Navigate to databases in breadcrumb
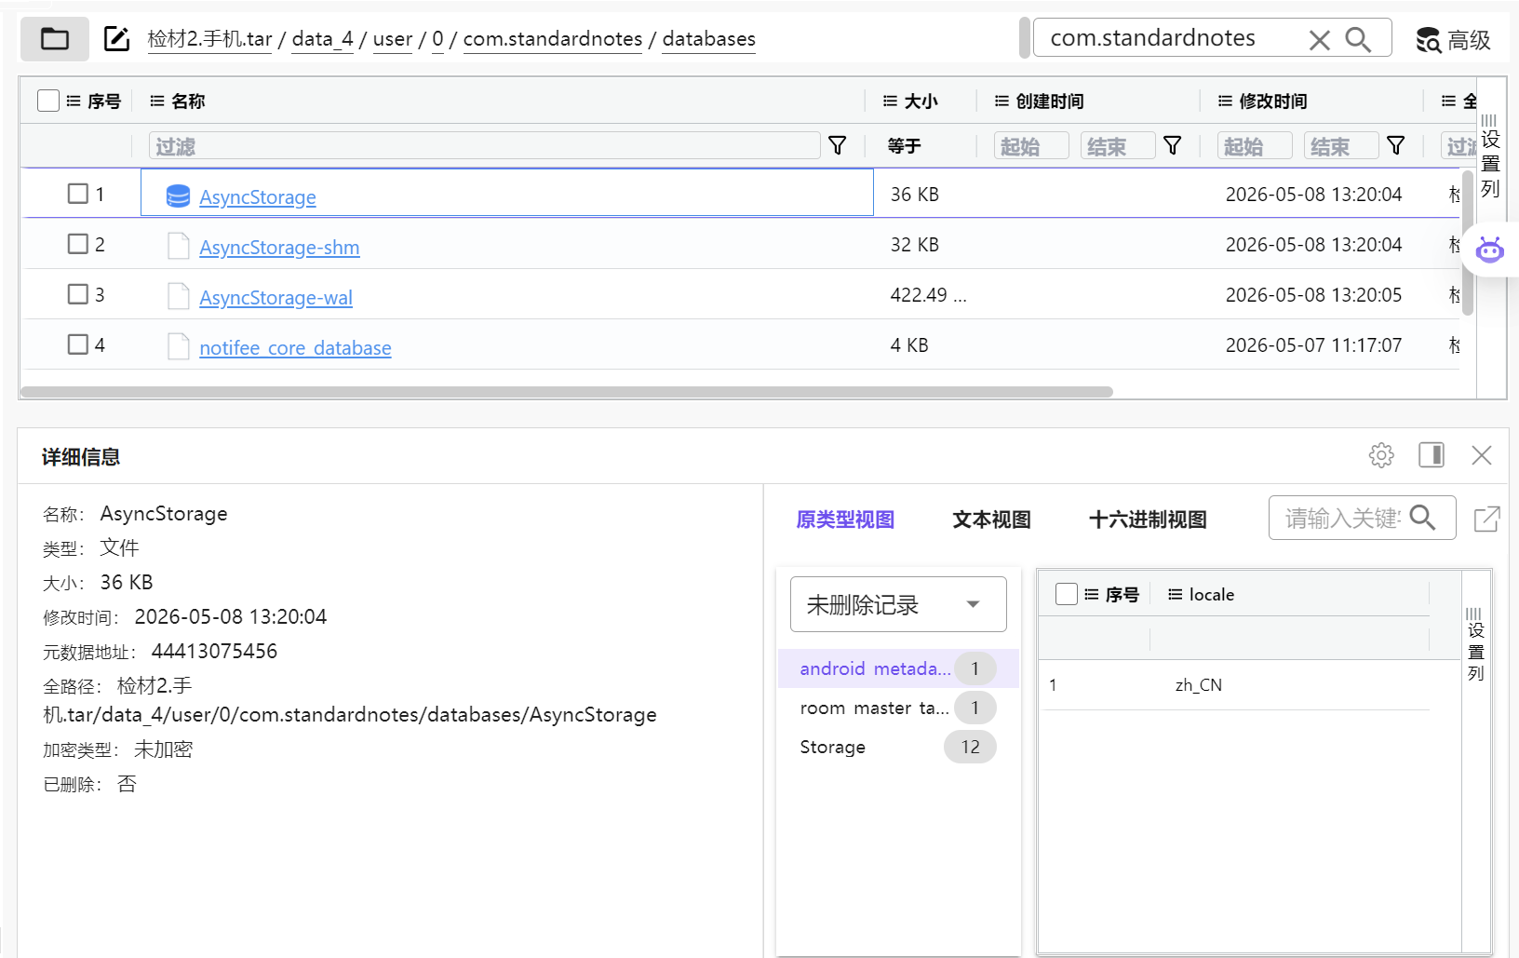Screen dimensions: 1519x958 coord(709,39)
